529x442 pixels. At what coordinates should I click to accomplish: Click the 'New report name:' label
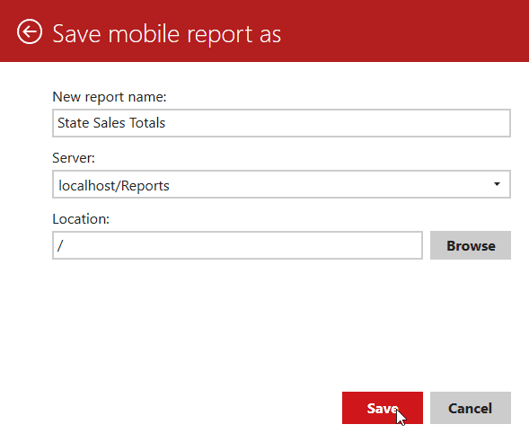(x=110, y=97)
